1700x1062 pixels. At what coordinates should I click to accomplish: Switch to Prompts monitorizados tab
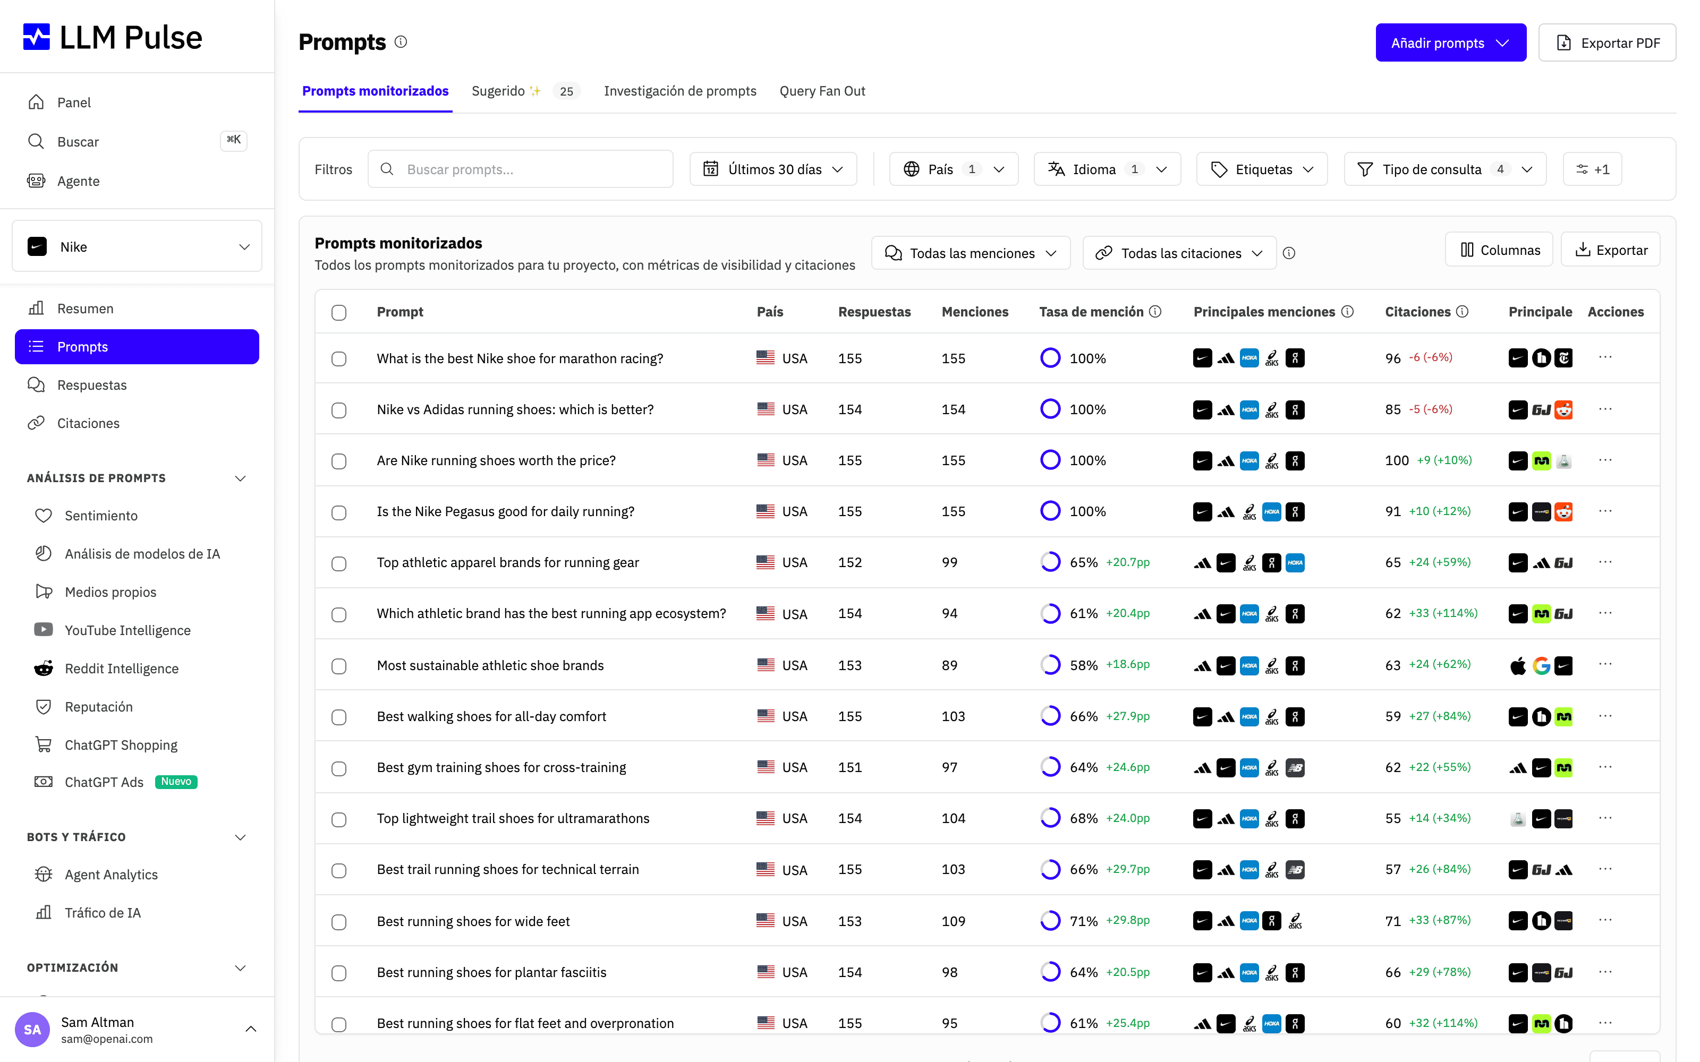pos(375,91)
